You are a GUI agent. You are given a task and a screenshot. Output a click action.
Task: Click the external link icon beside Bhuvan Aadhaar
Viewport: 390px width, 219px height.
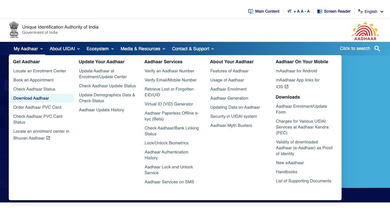pyautogui.click(x=48, y=138)
